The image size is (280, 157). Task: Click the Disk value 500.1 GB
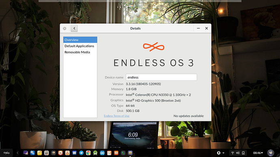[133, 111]
